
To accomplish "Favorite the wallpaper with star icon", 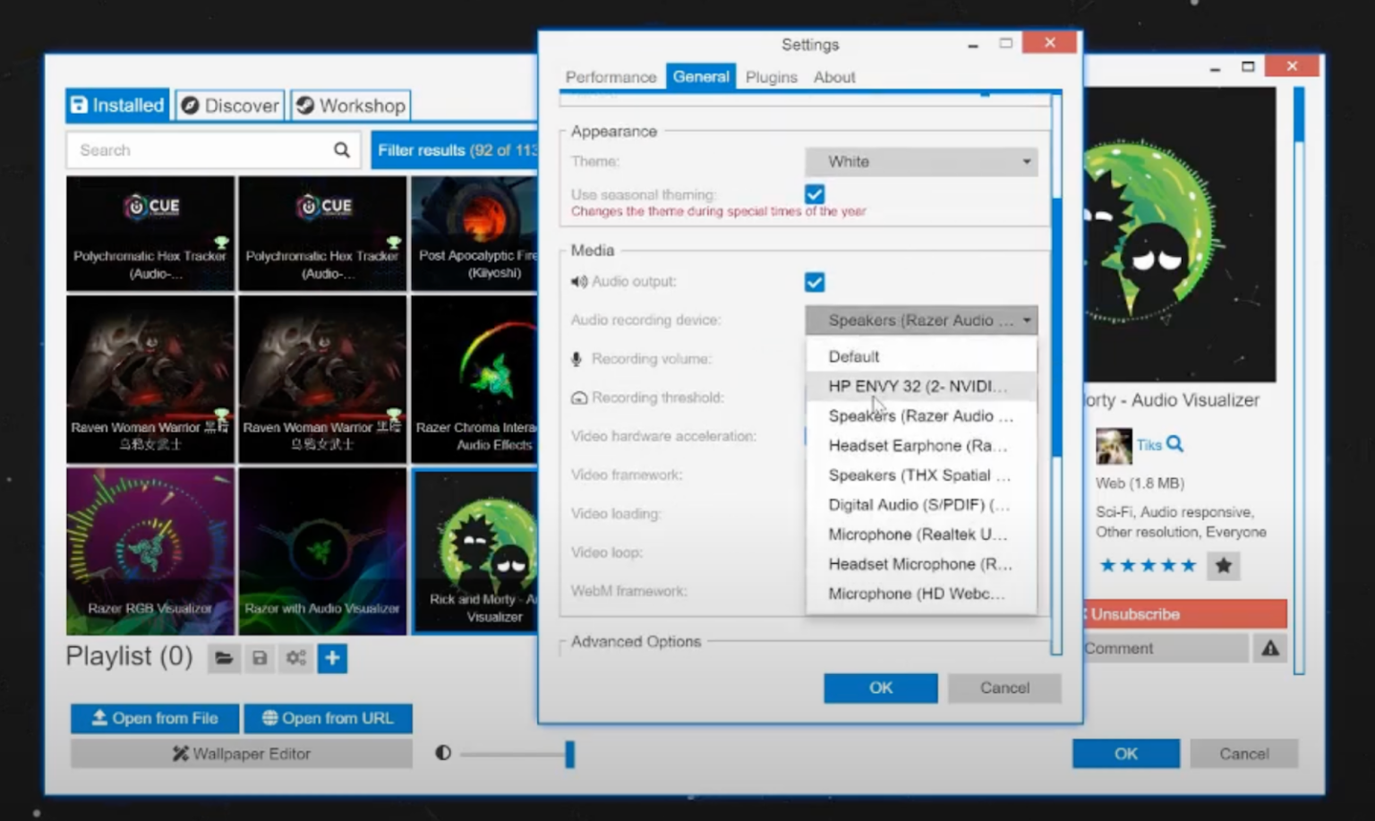I will tap(1224, 566).
